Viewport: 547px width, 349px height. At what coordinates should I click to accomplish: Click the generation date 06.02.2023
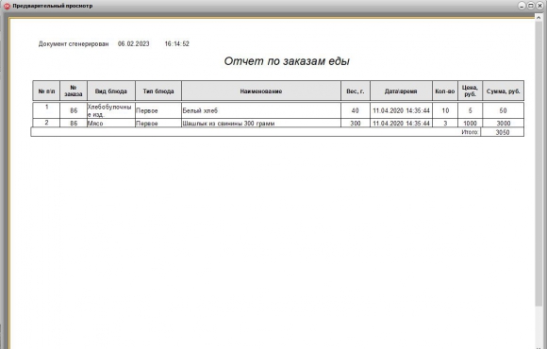133,43
